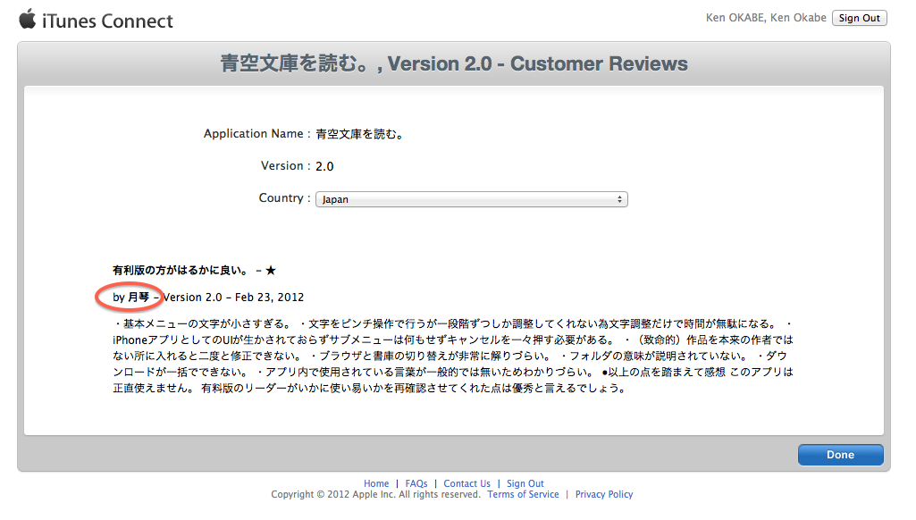Open the Terms of Service link
The image size is (916, 520).
tap(523, 494)
